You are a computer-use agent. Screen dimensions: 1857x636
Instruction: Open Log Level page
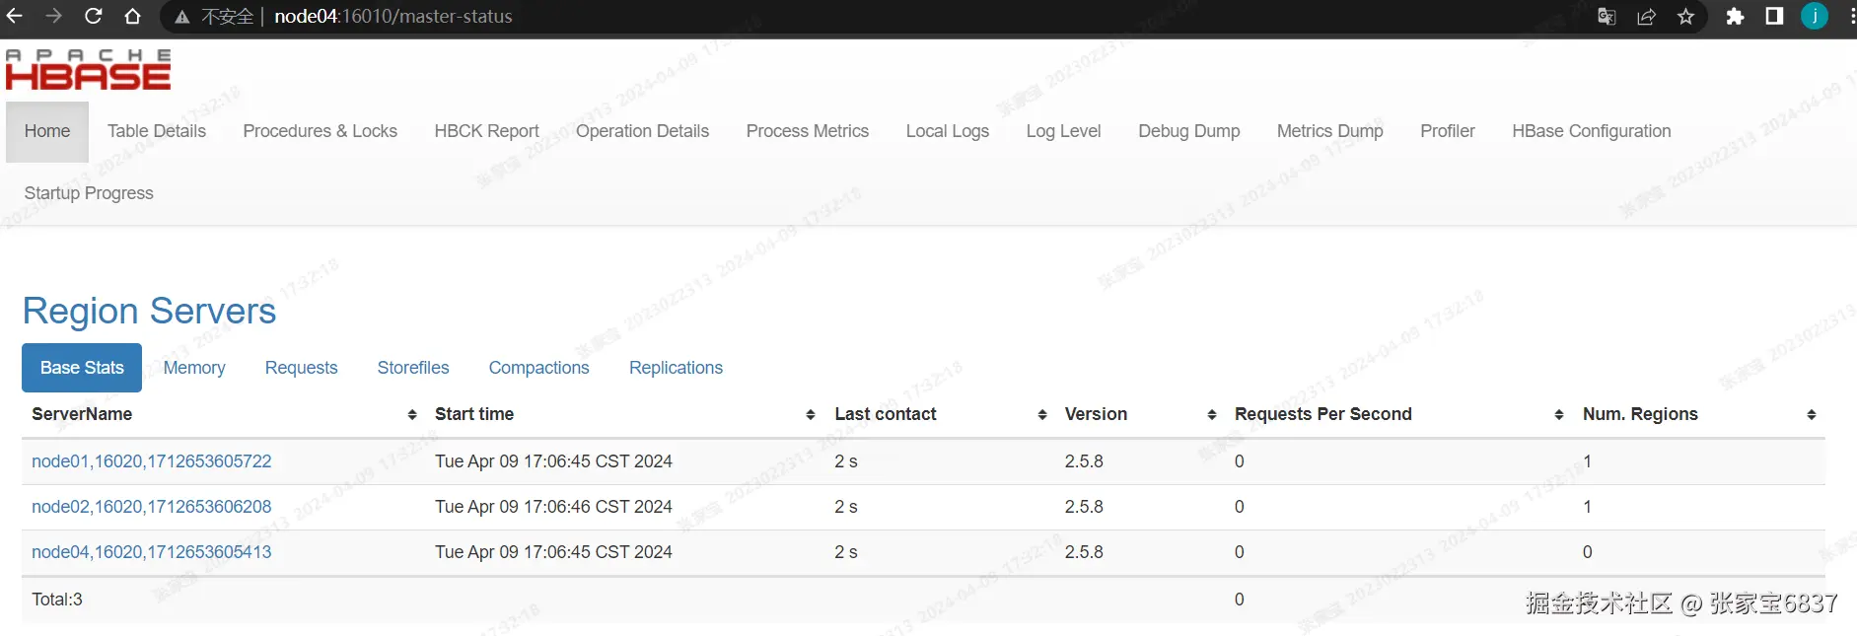1063,131
